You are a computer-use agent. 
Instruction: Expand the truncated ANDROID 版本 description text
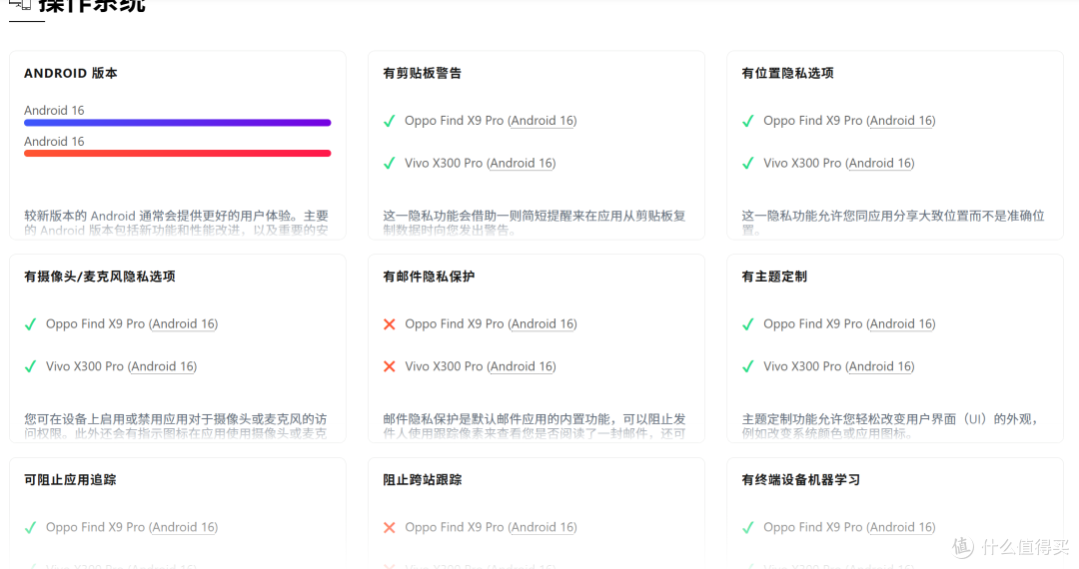click(x=177, y=223)
